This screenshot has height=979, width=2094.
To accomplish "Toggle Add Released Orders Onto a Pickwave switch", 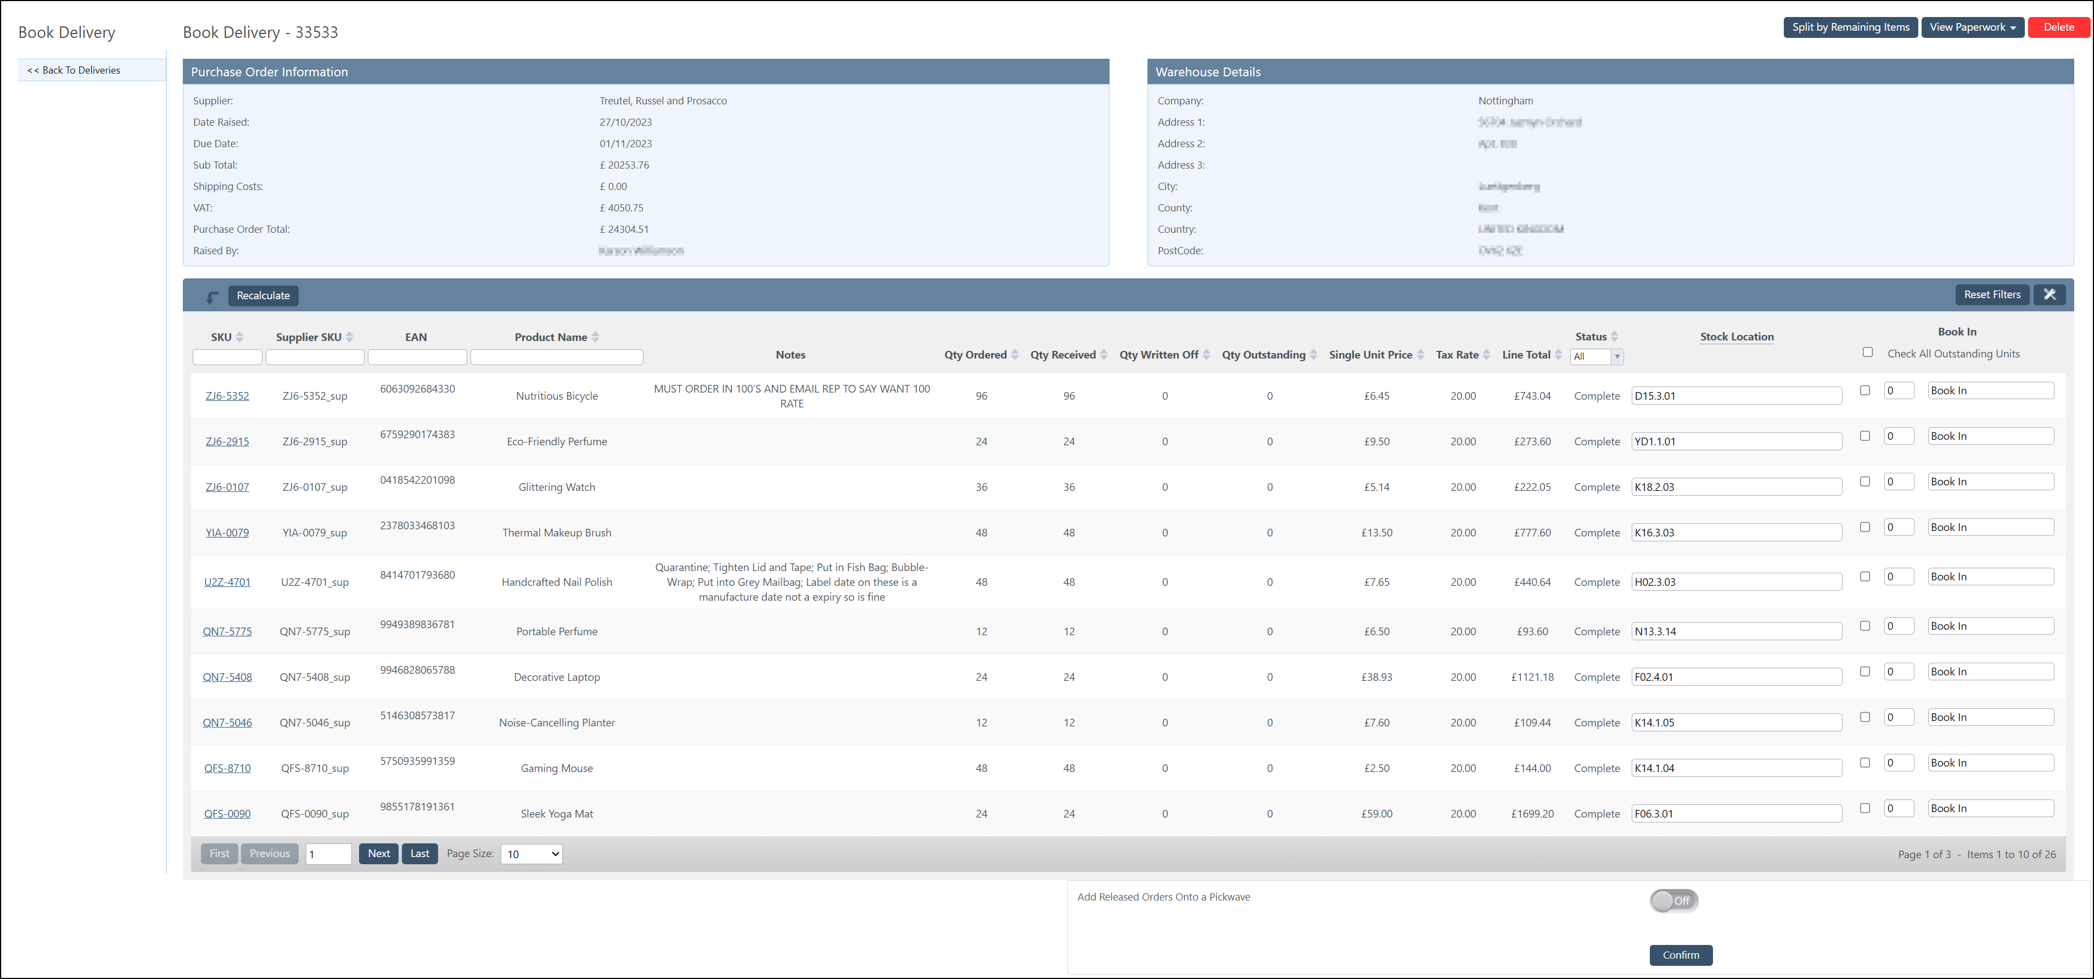I will point(1674,900).
